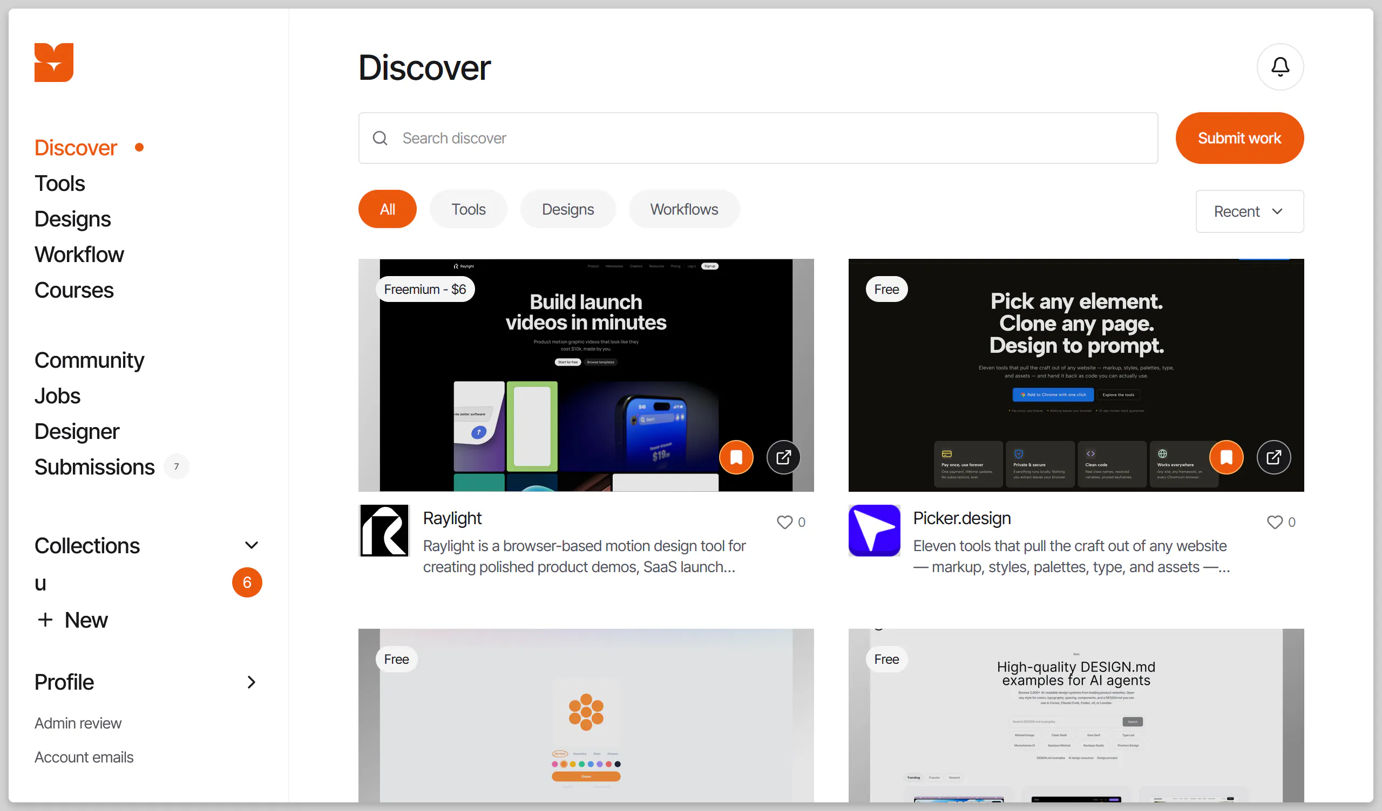Click the plus icon beside New
The image size is (1382, 811).
45,620
